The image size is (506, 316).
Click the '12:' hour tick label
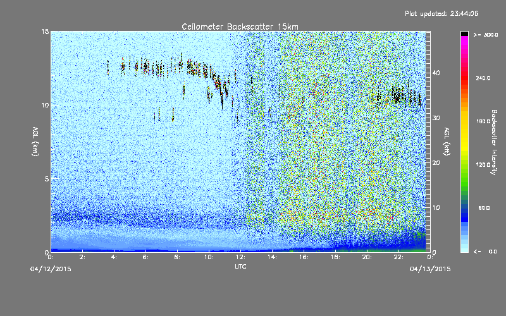click(x=240, y=257)
